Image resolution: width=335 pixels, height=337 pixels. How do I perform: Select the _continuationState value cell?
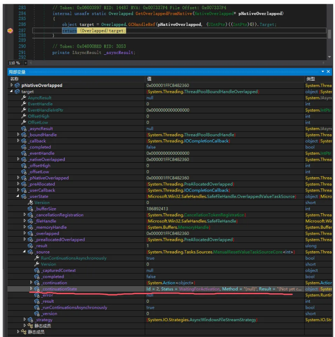point(225,289)
